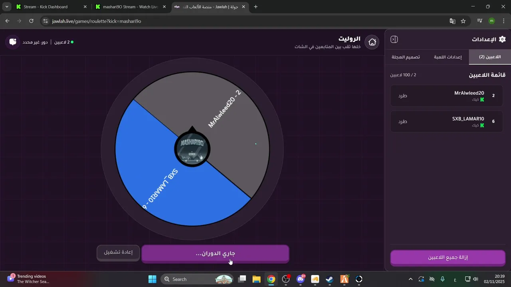511x287 pixels.
Task: Click the logo icon beside round status
Action: point(12,42)
